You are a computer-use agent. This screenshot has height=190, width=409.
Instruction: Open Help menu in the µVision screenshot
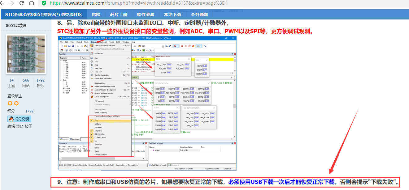point(133,42)
